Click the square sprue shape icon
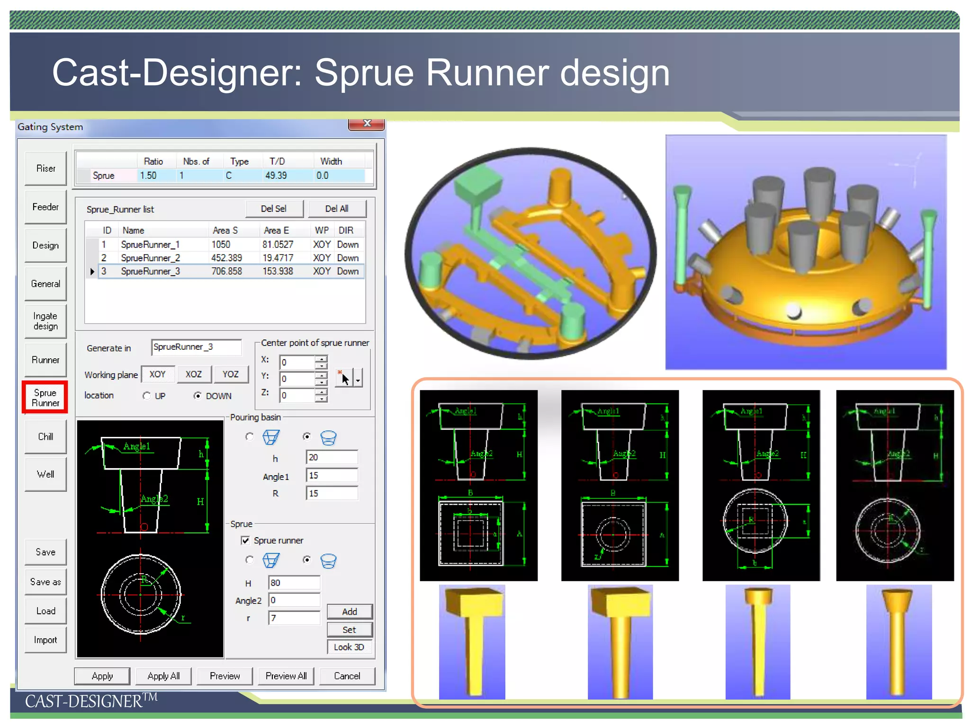 (x=271, y=561)
